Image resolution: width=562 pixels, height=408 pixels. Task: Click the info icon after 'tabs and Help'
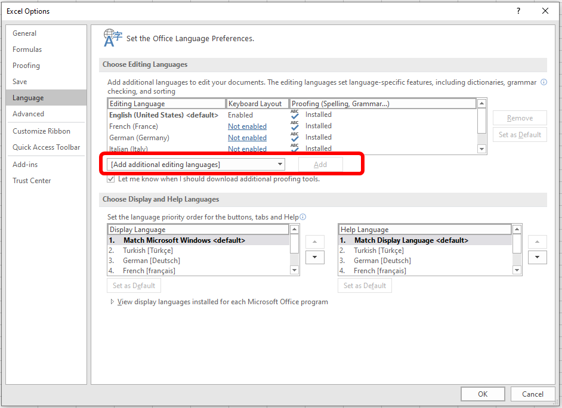303,217
